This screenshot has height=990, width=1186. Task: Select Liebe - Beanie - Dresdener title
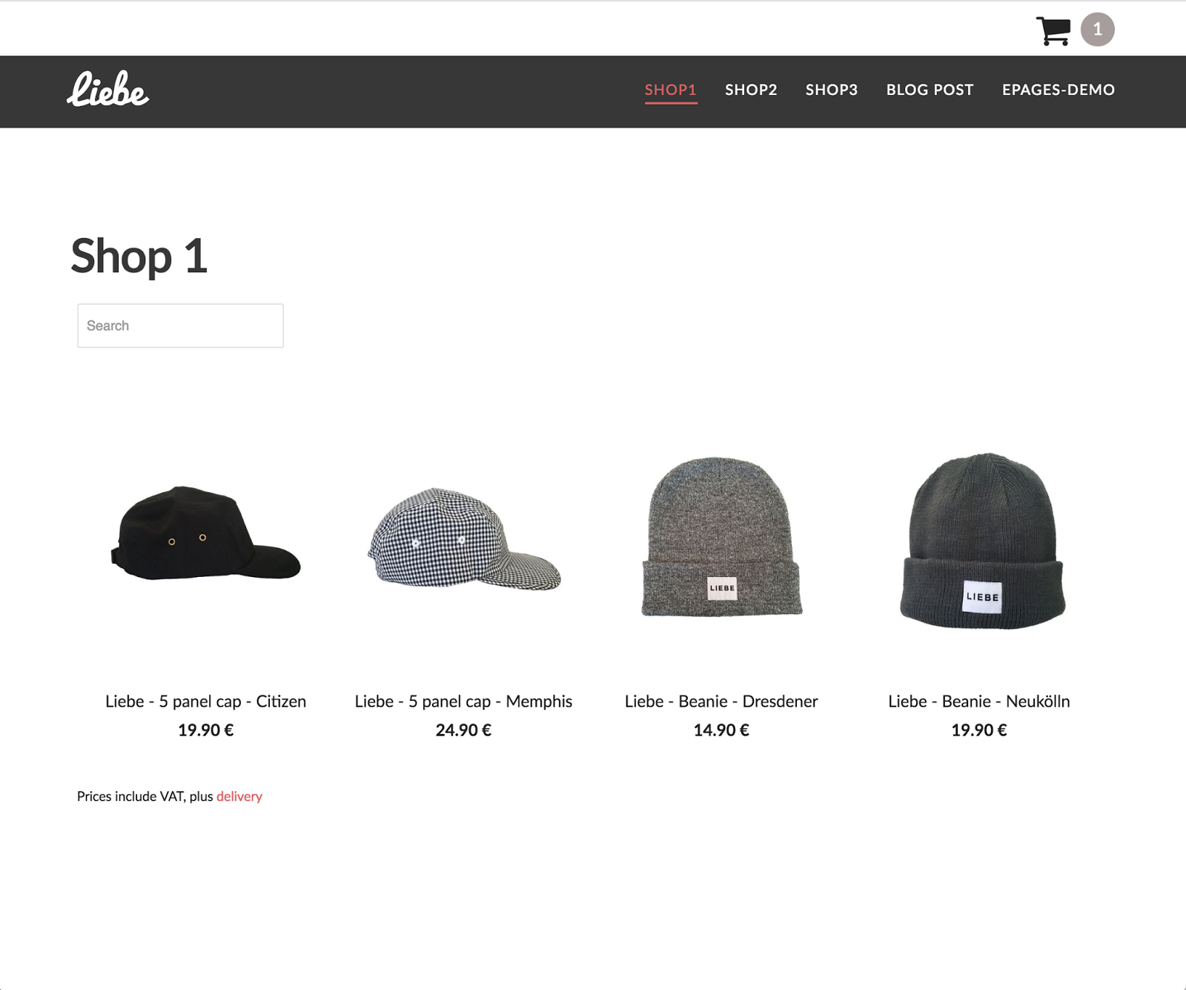(x=721, y=702)
